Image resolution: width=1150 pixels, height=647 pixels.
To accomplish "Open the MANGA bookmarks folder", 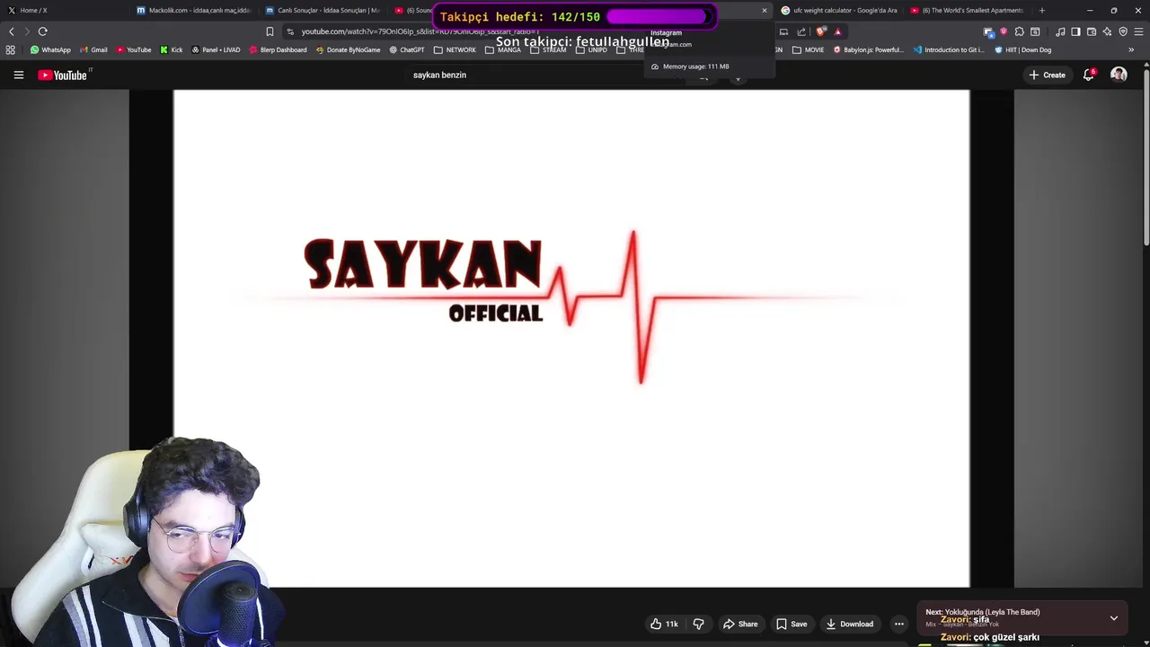I will [x=502, y=49].
